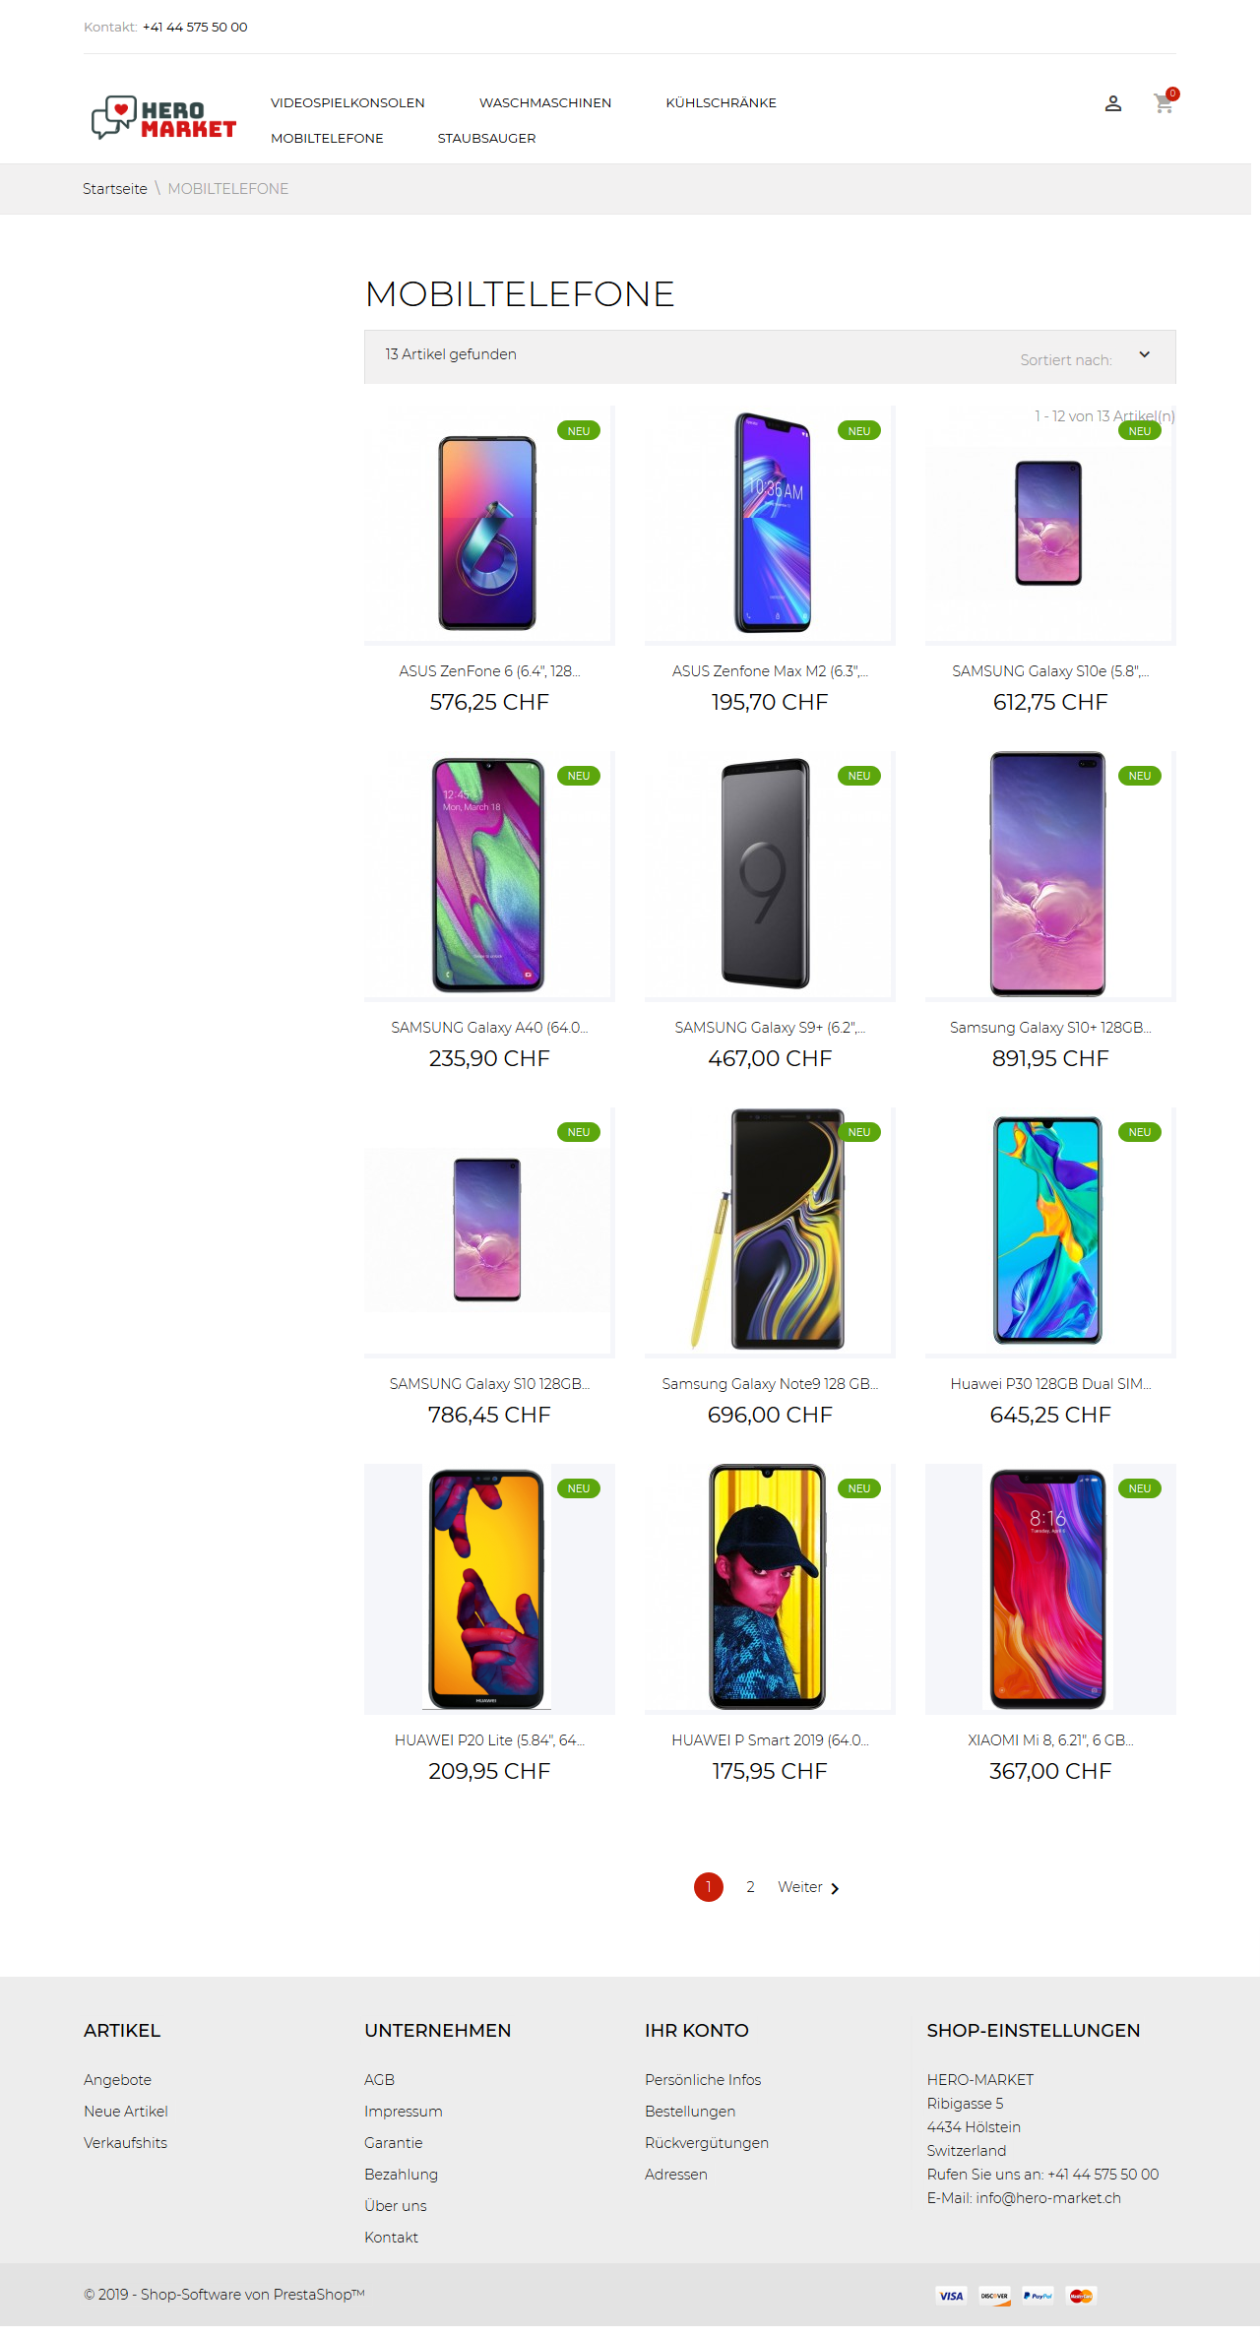Open the shopping cart icon

(1164, 103)
